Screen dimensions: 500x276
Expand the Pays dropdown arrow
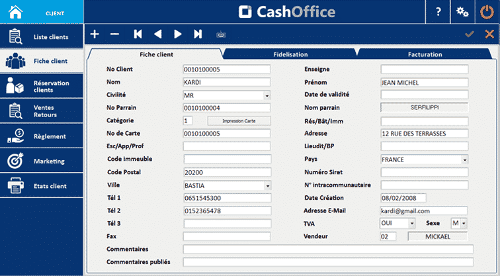[x=464, y=160]
